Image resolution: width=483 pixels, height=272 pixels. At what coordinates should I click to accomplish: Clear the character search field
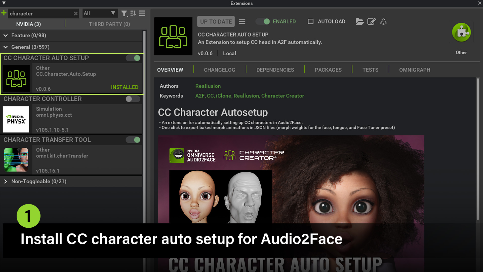click(x=76, y=14)
